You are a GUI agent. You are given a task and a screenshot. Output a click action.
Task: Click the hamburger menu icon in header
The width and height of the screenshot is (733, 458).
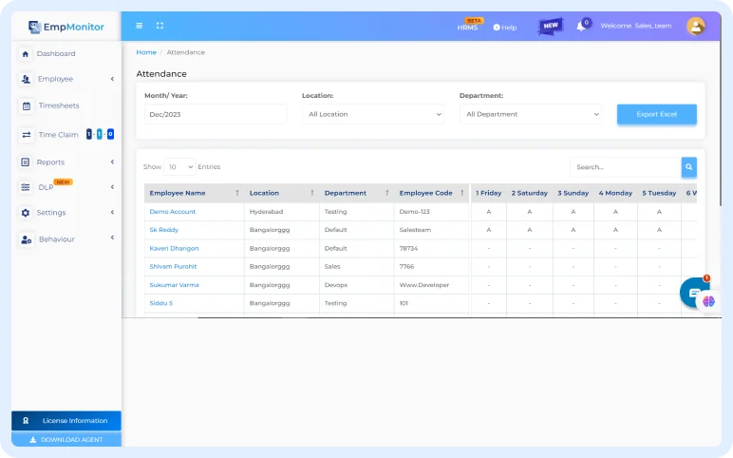[140, 26]
